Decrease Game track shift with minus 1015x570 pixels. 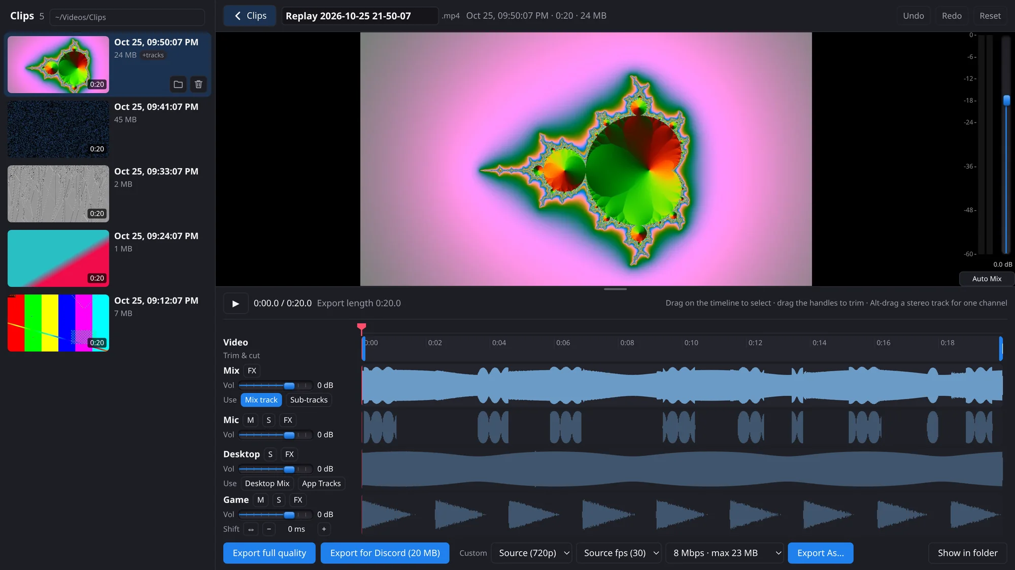pos(269,529)
